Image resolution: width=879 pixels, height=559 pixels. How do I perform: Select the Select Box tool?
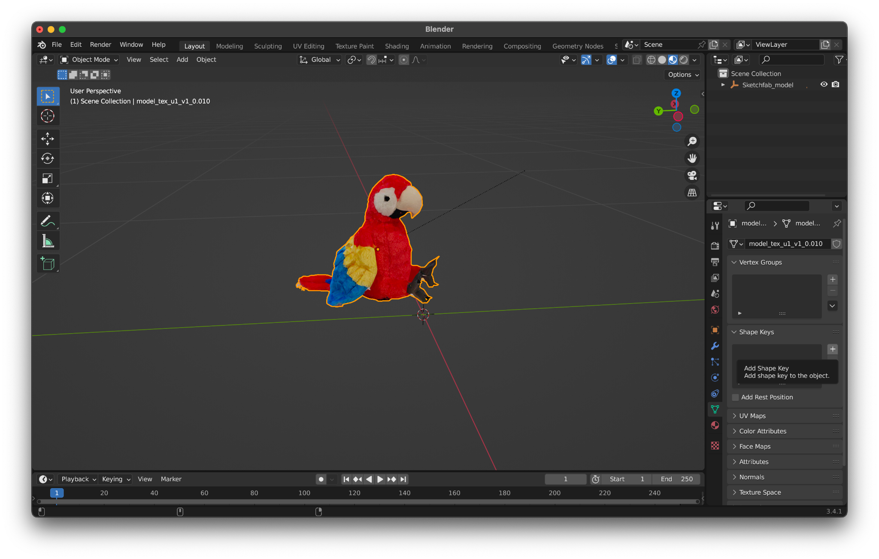coord(48,96)
